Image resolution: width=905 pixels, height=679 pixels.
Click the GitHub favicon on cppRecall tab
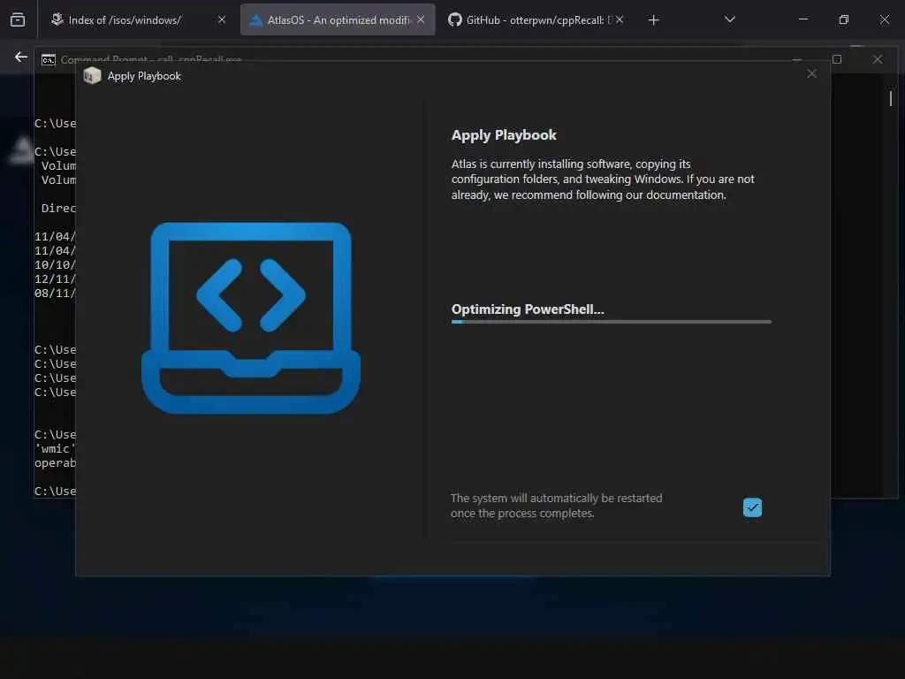[x=455, y=19]
